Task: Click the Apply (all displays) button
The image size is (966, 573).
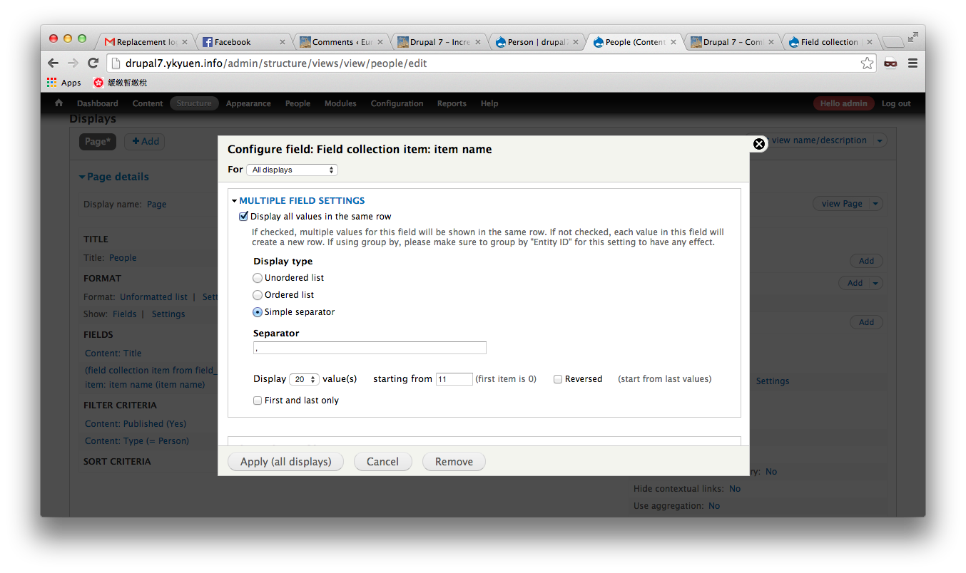Action: coord(285,462)
